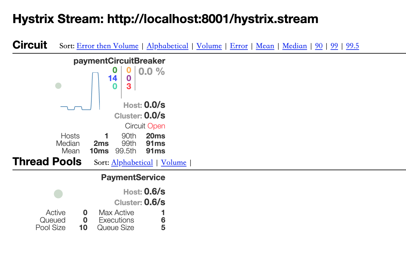Viewport: 406px width, 260px height.
Task: Click the Active threads value 0
Action: (x=85, y=213)
